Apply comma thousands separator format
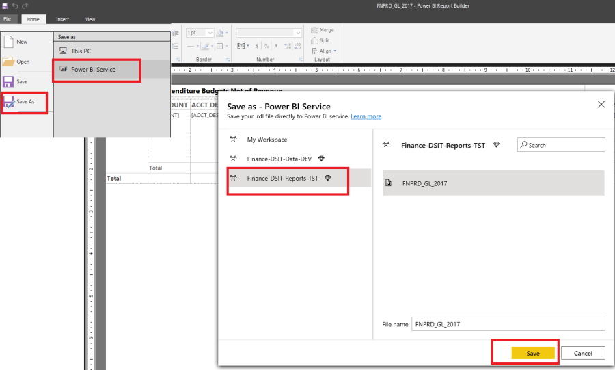The height and width of the screenshot is (370, 615). click(276, 46)
